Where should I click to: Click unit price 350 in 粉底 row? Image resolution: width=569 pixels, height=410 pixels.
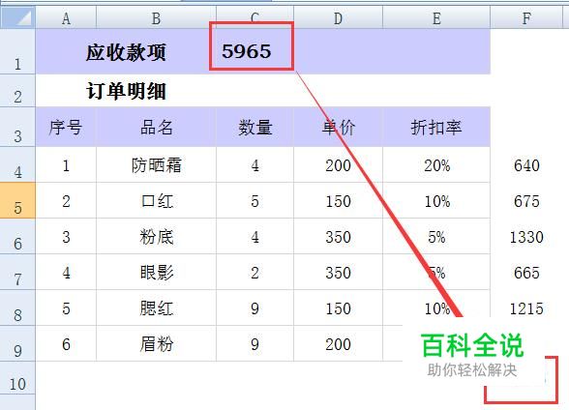[x=338, y=236]
